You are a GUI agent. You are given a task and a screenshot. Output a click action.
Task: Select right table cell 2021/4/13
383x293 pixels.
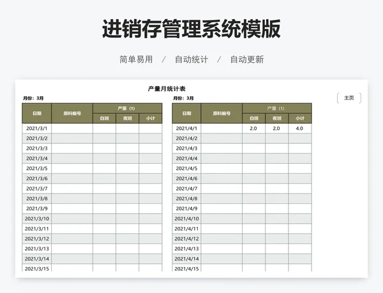tap(186, 248)
